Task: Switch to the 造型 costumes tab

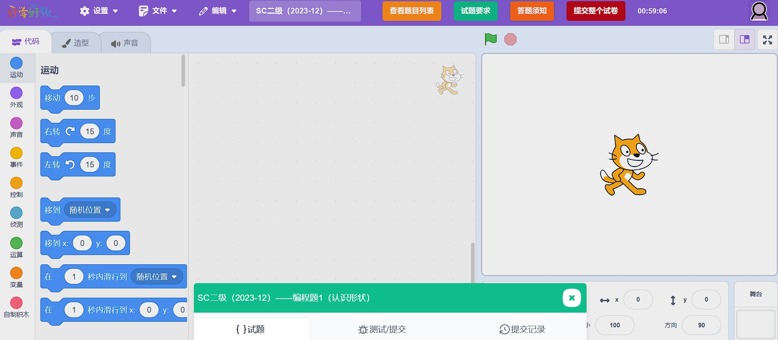Action: tap(75, 43)
